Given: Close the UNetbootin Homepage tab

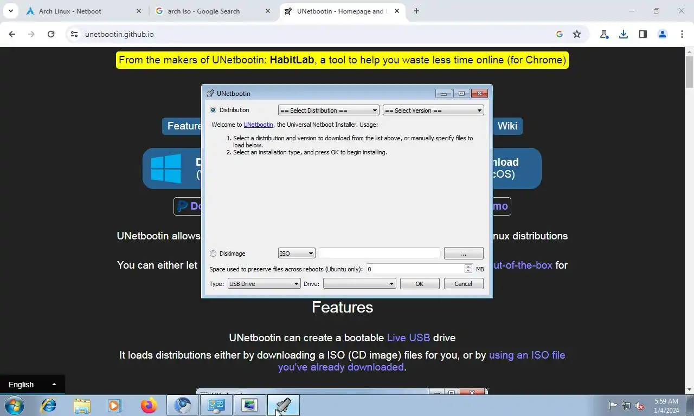Looking at the screenshot, I should (x=396, y=11).
